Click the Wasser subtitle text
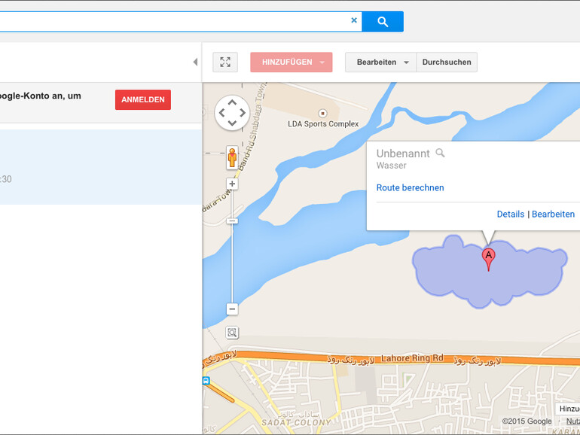The image size is (580, 435). pos(392,166)
